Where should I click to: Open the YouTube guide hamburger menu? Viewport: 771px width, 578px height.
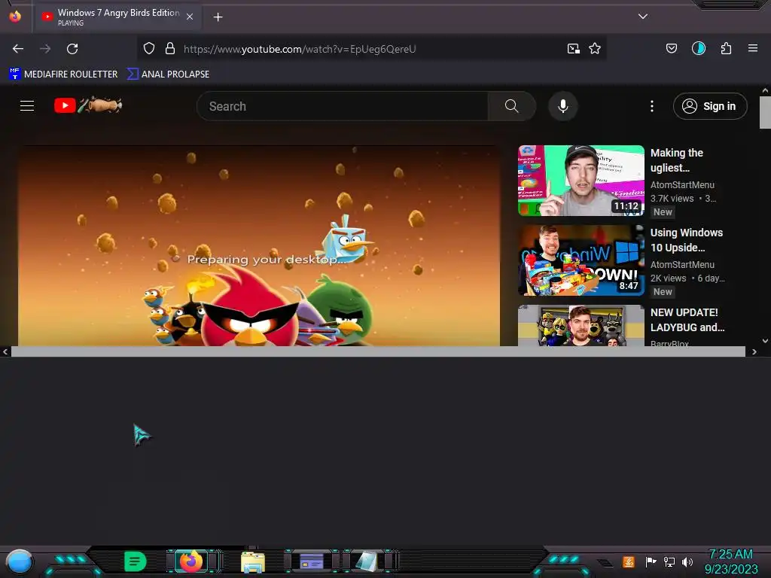27,105
